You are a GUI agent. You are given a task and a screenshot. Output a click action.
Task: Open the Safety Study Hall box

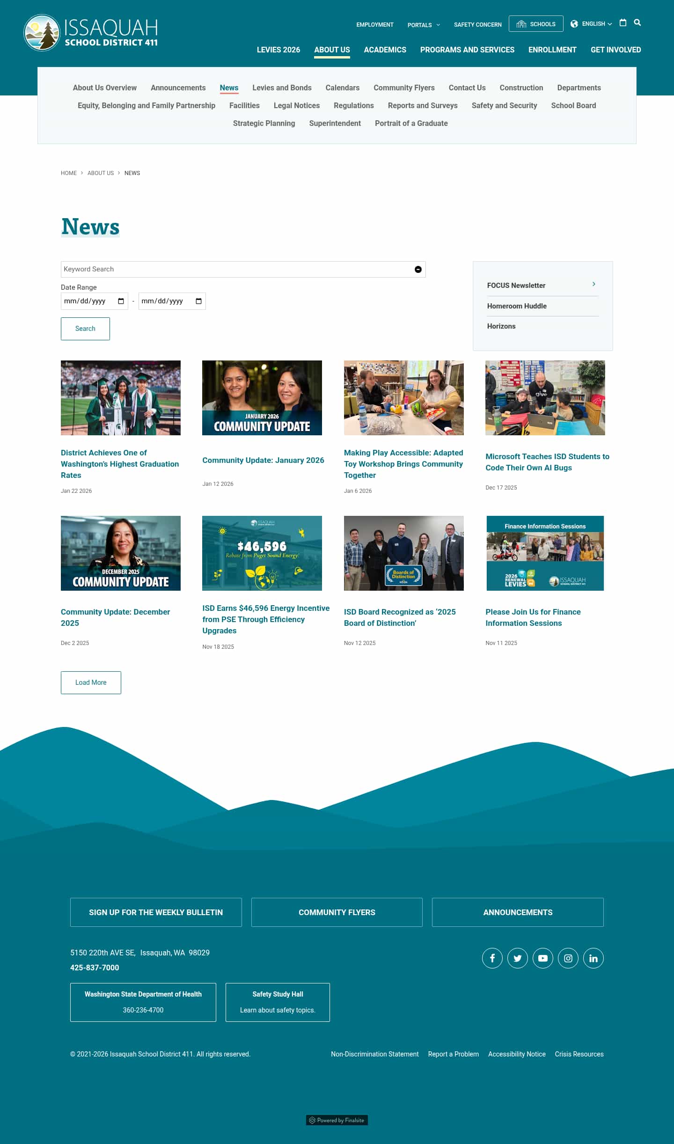pos(278,1002)
